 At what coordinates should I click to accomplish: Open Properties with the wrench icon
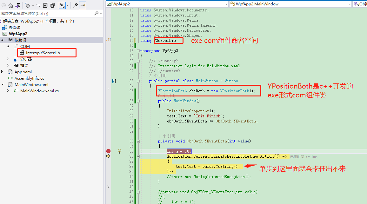(x=76, y=5)
